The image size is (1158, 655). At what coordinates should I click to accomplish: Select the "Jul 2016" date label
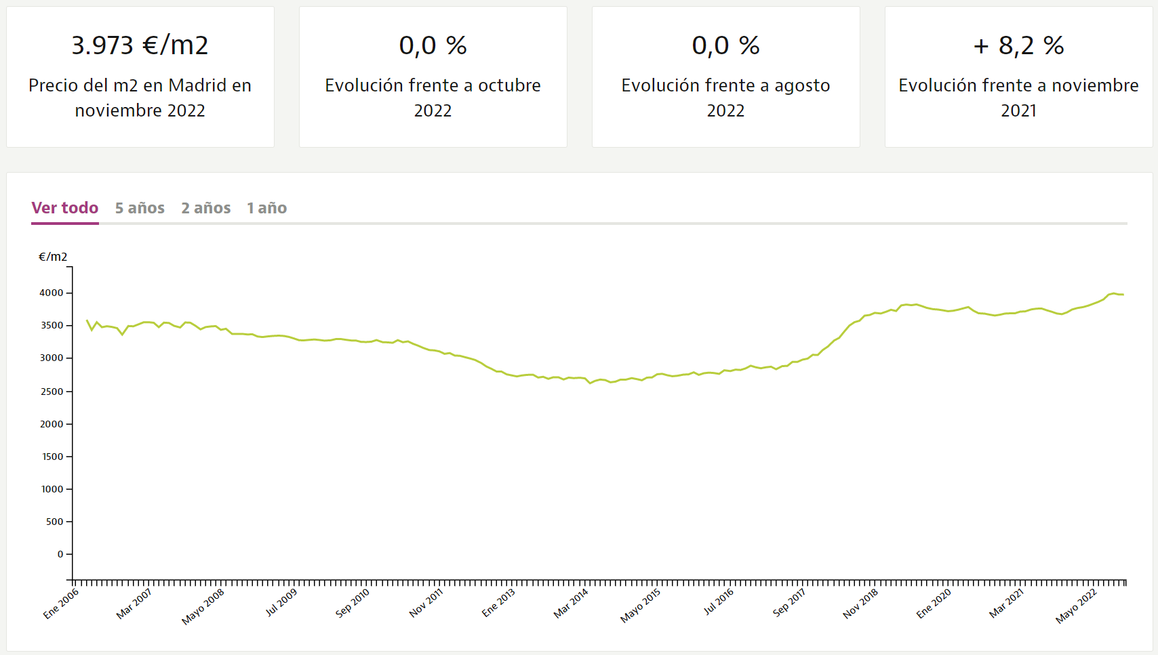click(719, 601)
